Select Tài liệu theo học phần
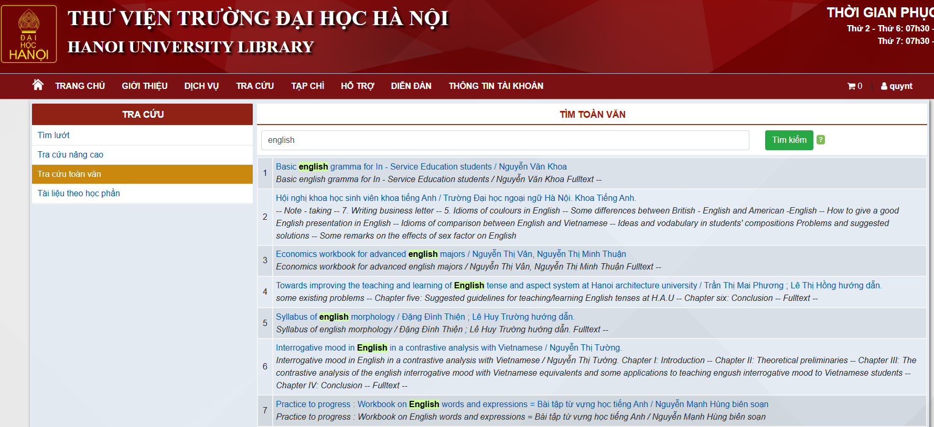This screenshot has height=427, width=934. pyautogui.click(x=79, y=193)
